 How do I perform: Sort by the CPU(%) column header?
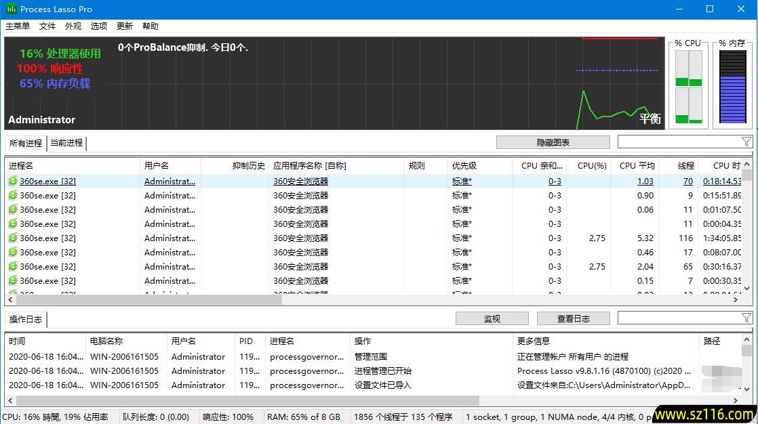591,165
